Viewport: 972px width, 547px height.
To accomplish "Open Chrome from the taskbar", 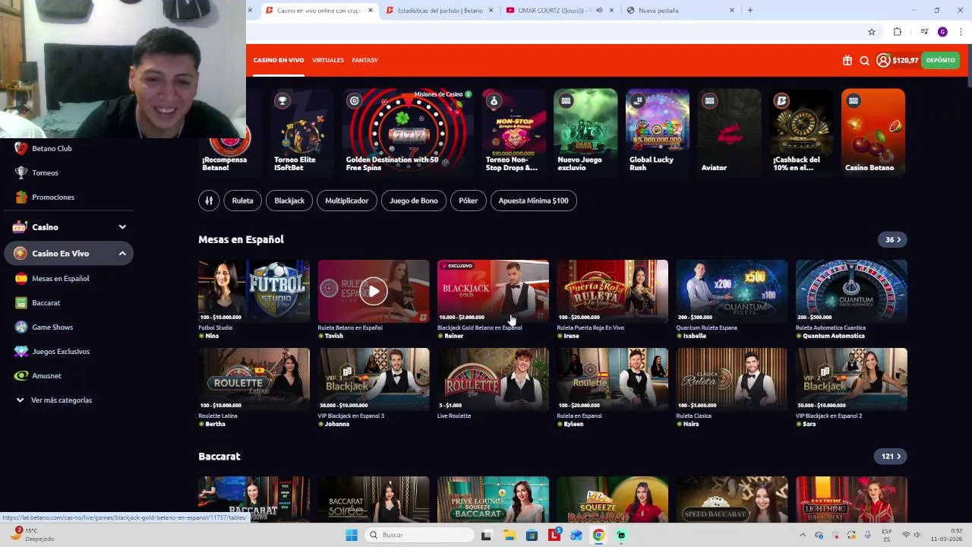I will click(598, 535).
